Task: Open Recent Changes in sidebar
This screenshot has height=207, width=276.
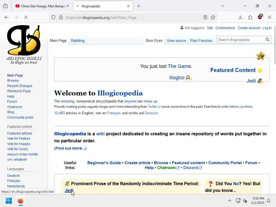Action: [x=20, y=86]
